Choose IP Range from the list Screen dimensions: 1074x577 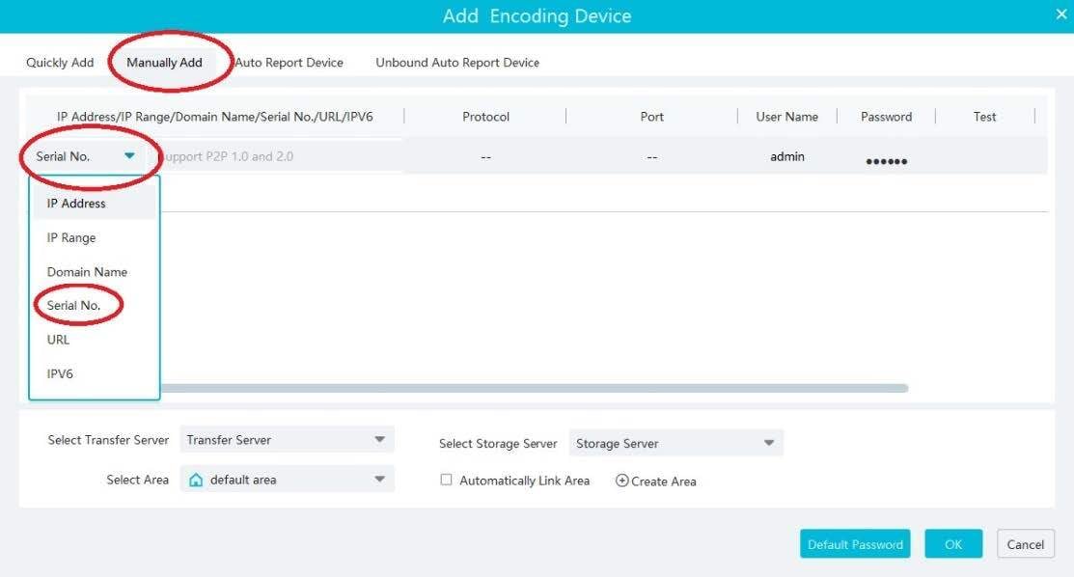click(x=95, y=237)
